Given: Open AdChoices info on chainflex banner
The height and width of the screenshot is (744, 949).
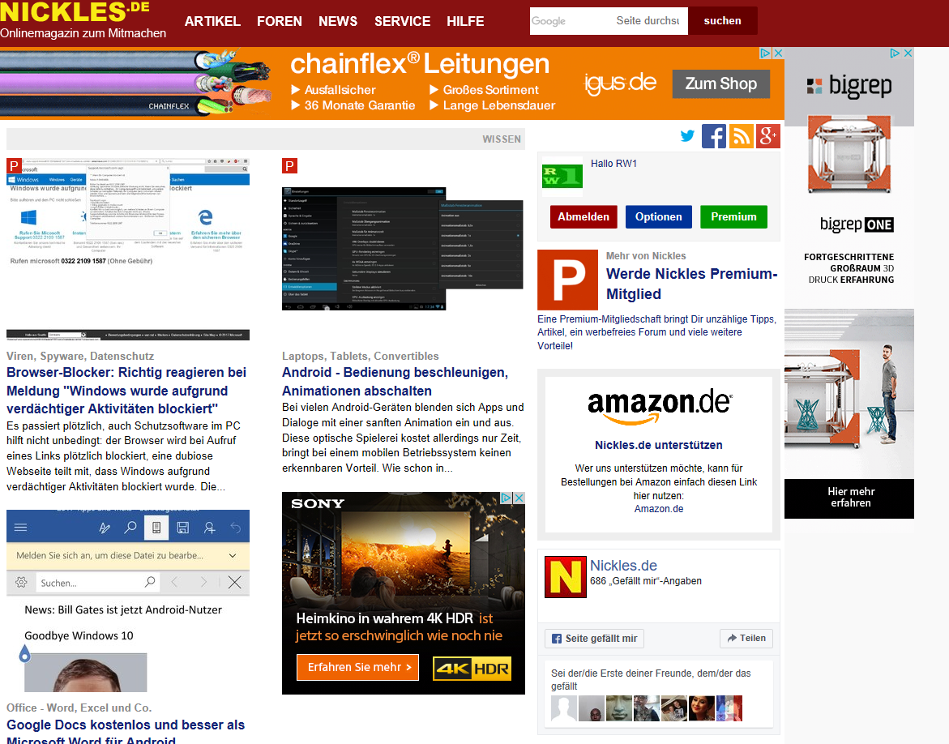Looking at the screenshot, I should point(766,53).
